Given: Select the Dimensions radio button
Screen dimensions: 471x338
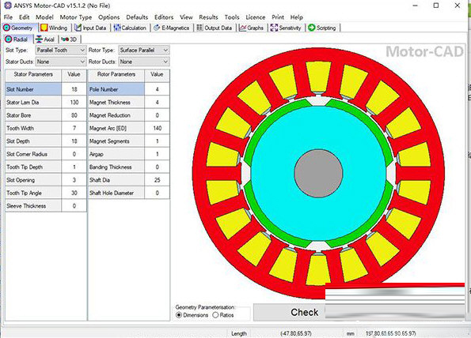Looking at the screenshot, I should tap(179, 315).
